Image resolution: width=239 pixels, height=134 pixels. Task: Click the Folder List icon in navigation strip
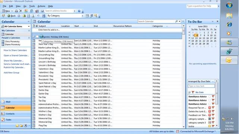point(21,126)
